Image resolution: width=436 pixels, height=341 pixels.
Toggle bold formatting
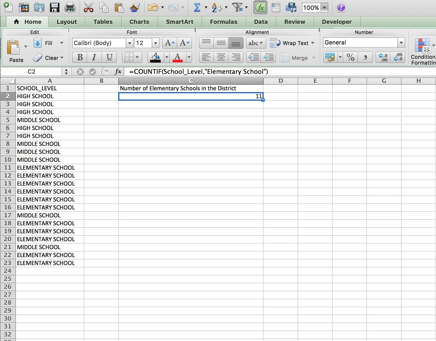click(x=79, y=57)
